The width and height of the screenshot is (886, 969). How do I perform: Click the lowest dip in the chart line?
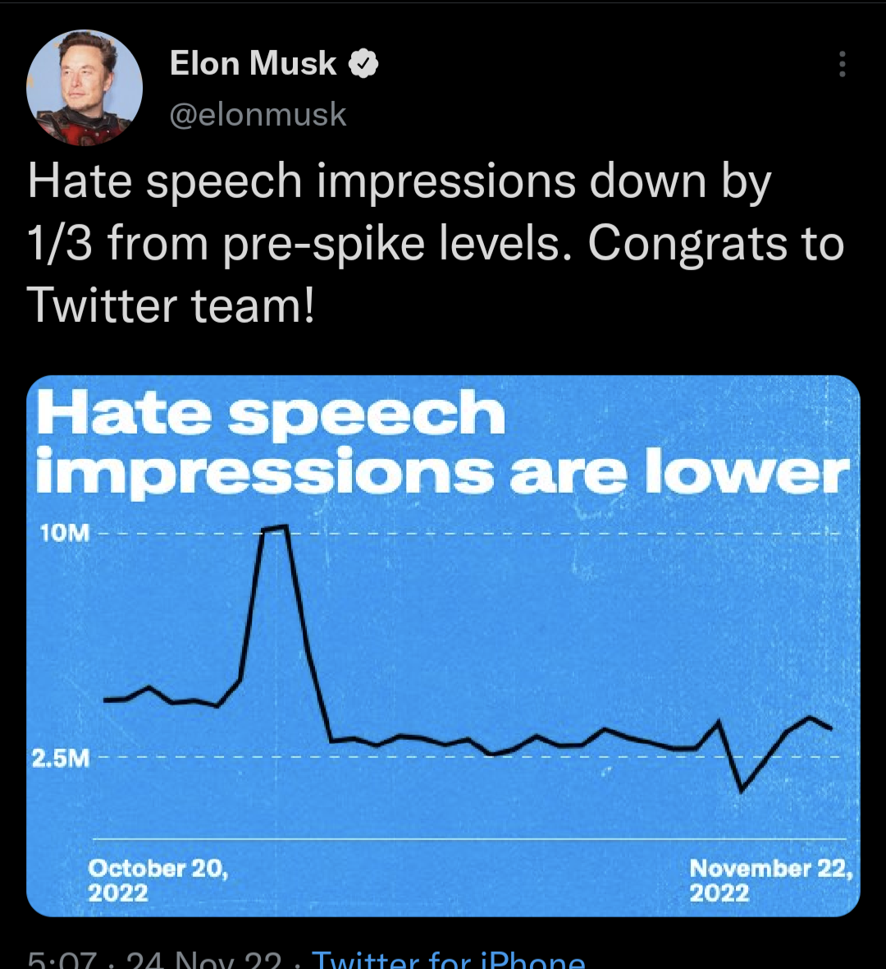pyautogui.click(x=742, y=790)
